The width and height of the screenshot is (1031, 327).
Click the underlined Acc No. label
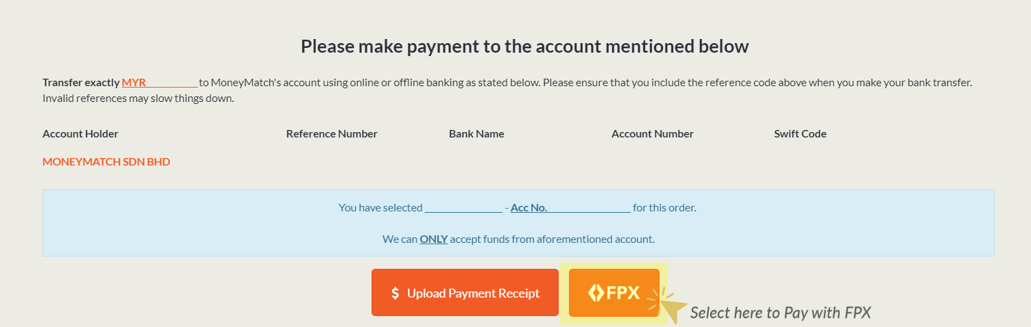tap(529, 207)
